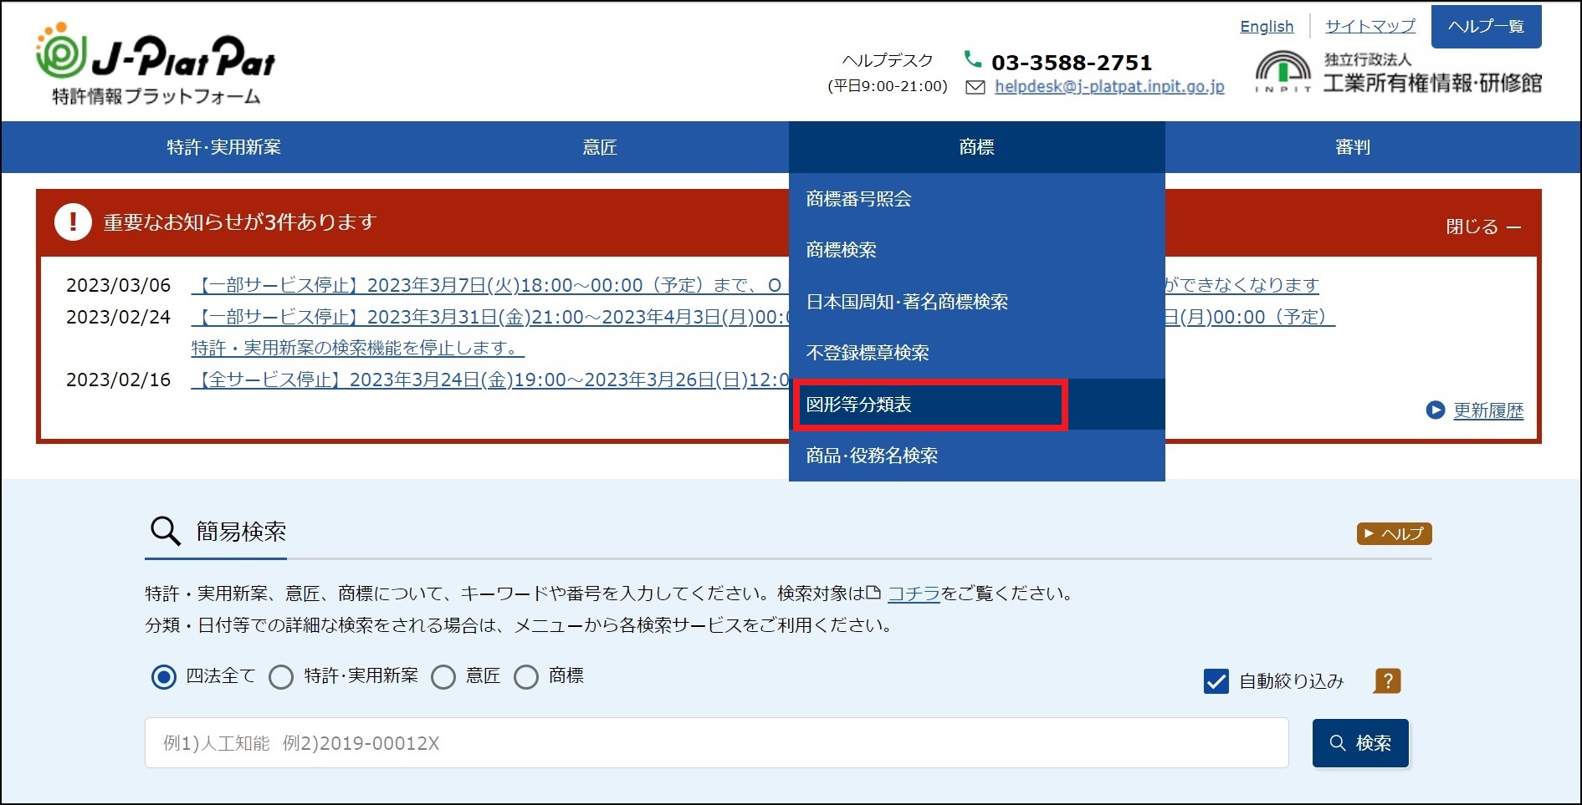The image size is (1582, 805).
Task: Click the 更新履歴 blue arrow icon
Action: tap(1435, 410)
